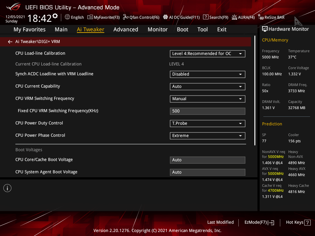The width and height of the screenshot is (315, 236).
Task: Open the clock settings gear icon
Action: [55, 16]
